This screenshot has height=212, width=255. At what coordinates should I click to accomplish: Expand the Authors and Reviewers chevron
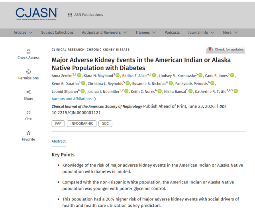[125, 33]
